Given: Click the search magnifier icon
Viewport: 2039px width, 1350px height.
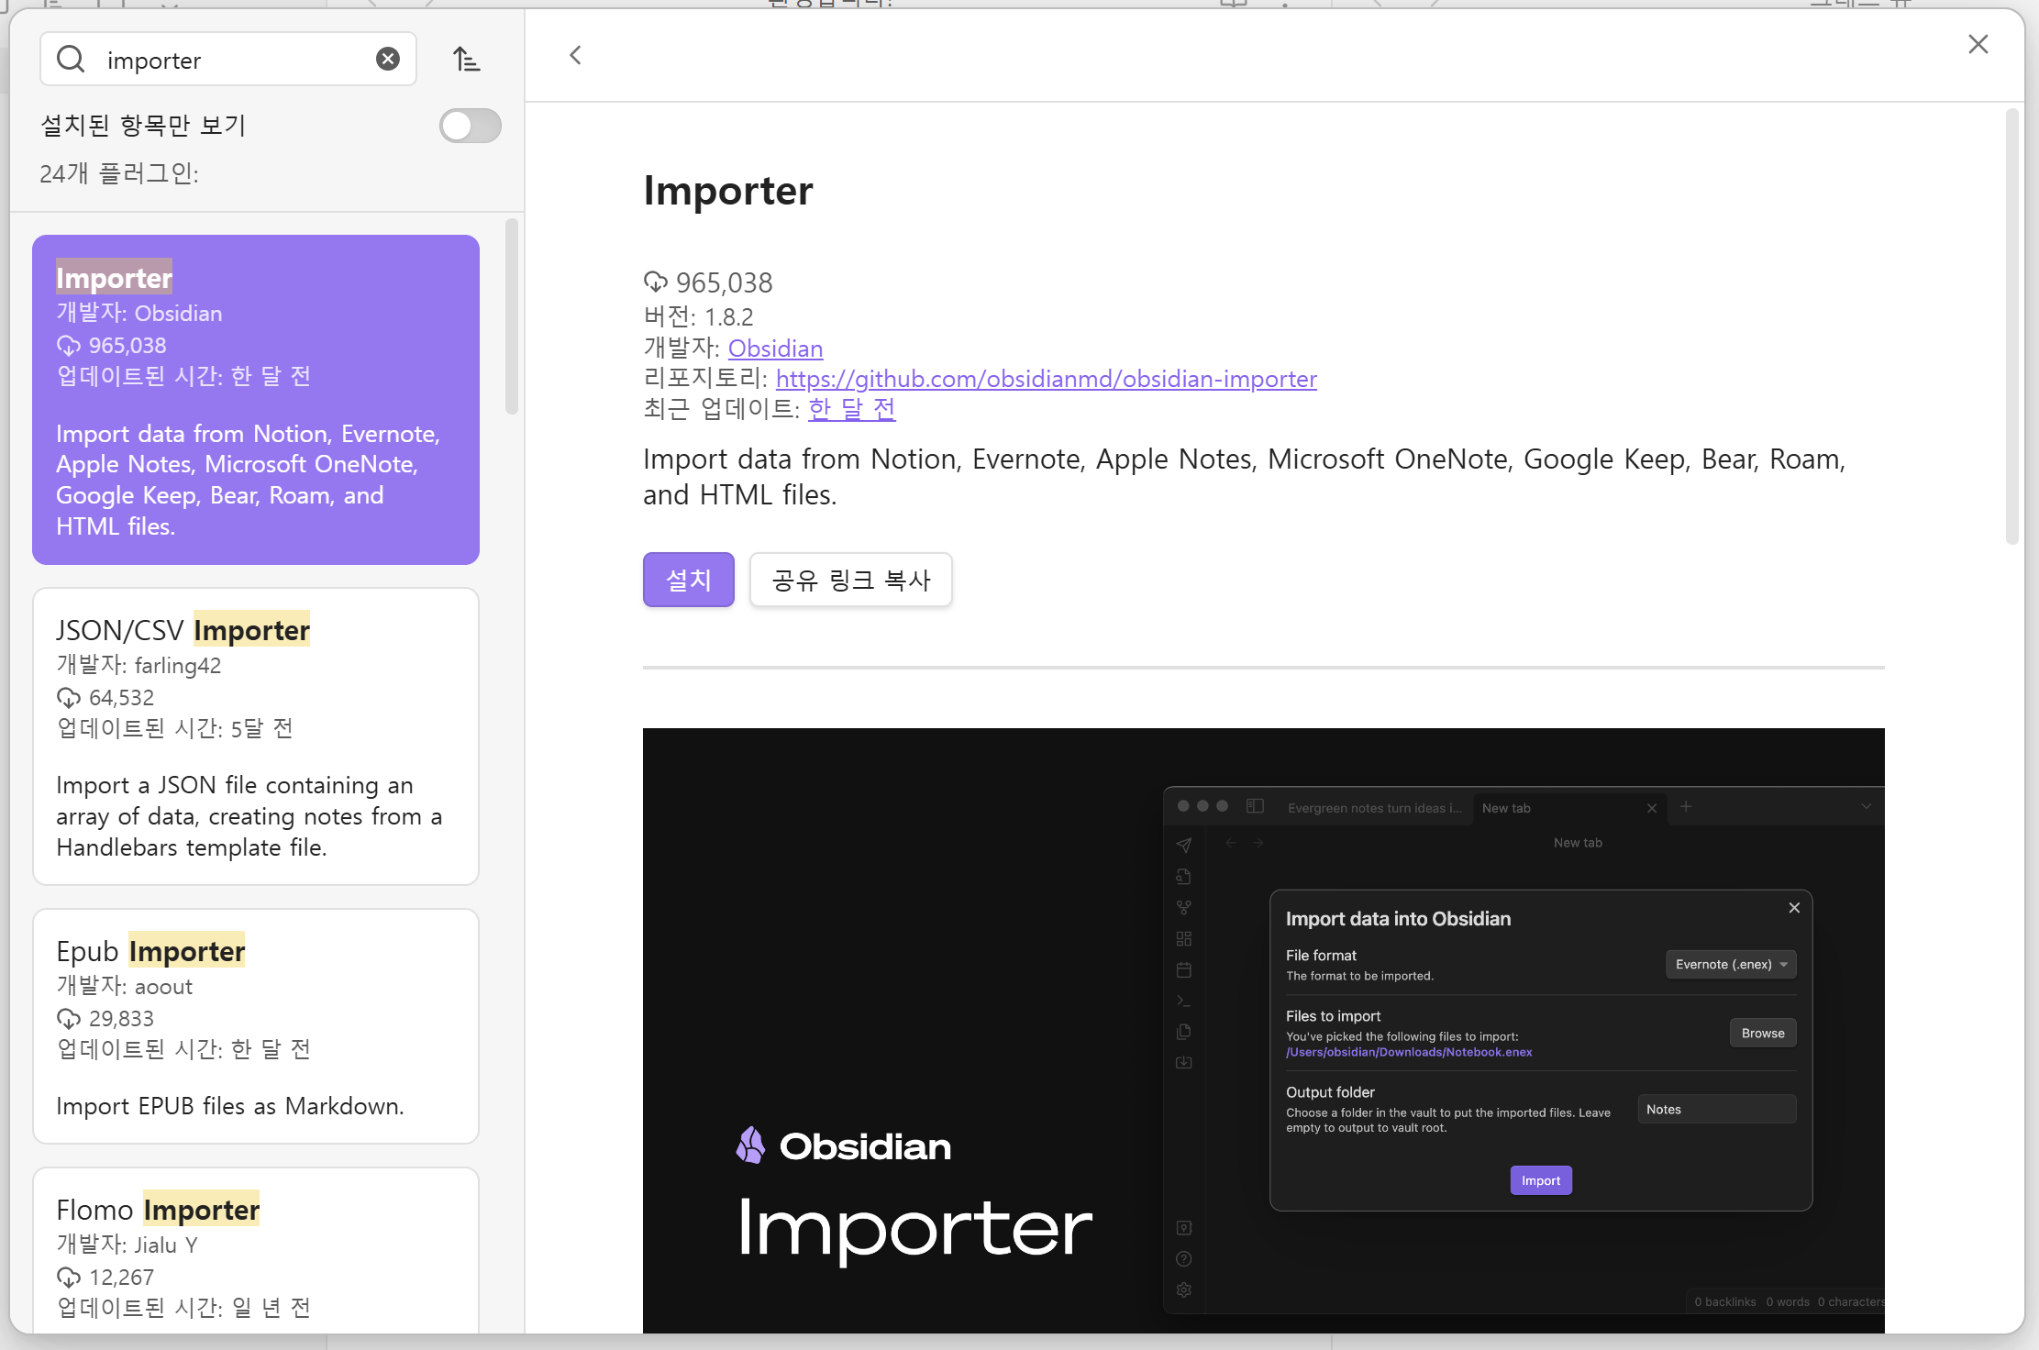Looking at the screenshot, I should coord(71,60).
